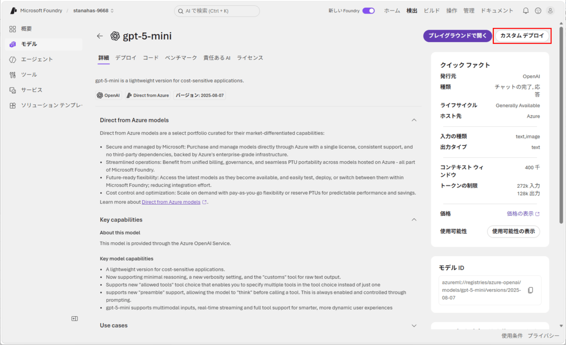Viewport: 566px width, 345px height.
Task: Switch to the ライセンス tab
Action: point(250,57)
